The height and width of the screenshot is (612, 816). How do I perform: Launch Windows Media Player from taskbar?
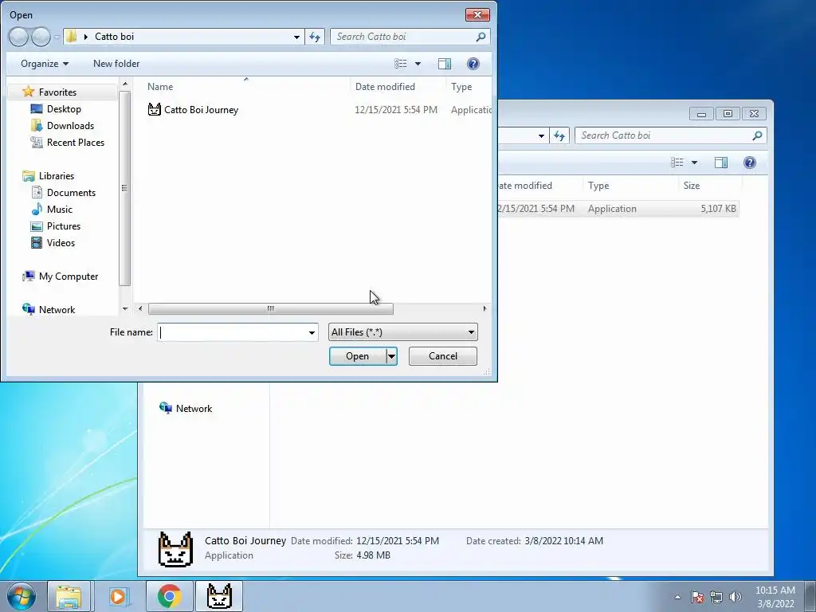point(118,596)
